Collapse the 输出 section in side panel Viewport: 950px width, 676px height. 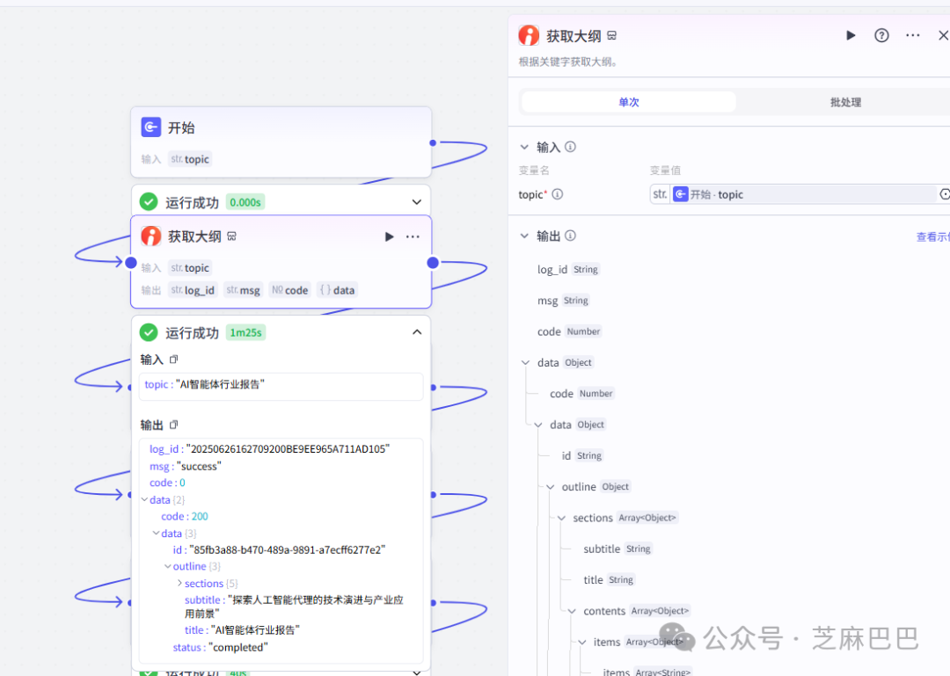524,236
